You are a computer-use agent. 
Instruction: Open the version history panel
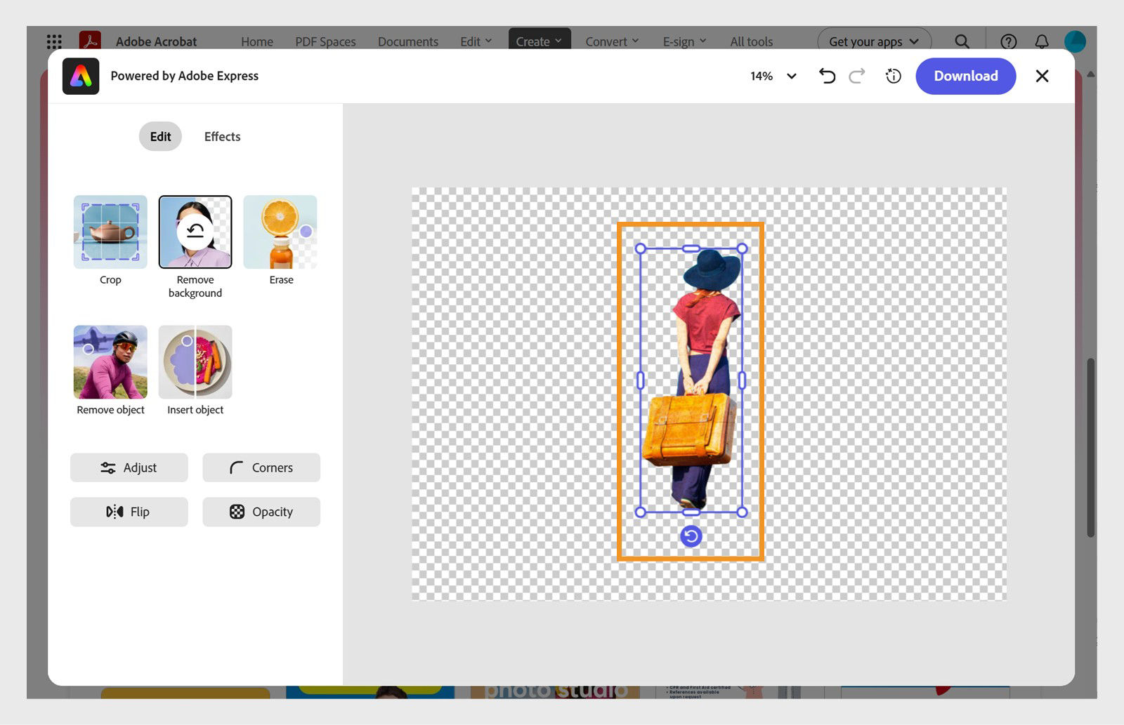tap(892, 76)
